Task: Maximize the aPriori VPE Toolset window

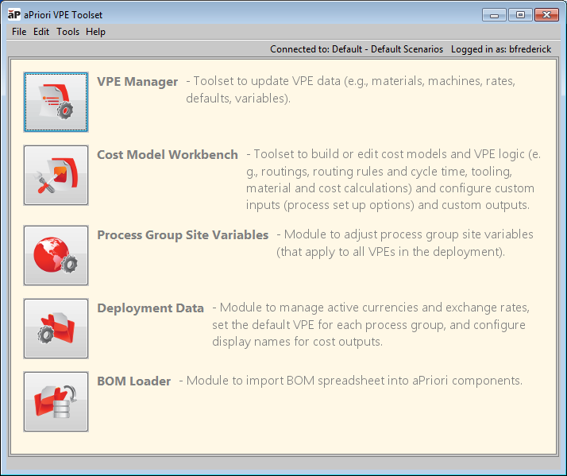Action: point(520,14)
